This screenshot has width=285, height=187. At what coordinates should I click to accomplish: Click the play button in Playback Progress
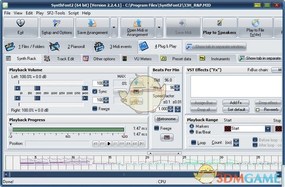pos(109,144)
